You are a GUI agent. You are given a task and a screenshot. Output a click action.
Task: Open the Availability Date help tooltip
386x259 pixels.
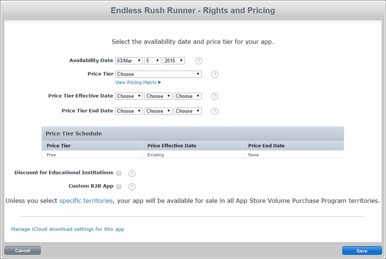198,61
